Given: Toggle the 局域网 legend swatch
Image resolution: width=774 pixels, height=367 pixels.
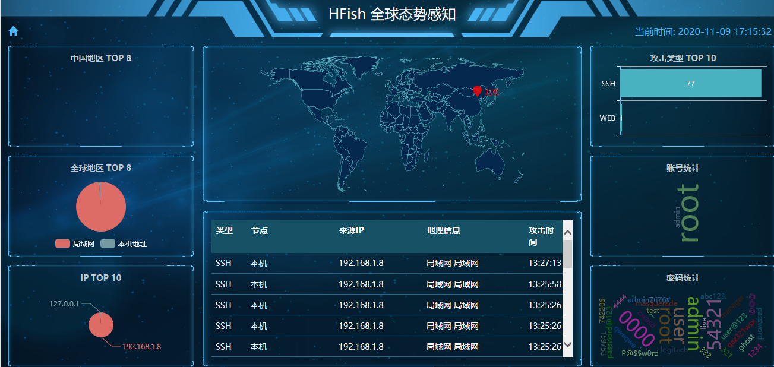Looking at the screenshot, I should pos(63,243).
